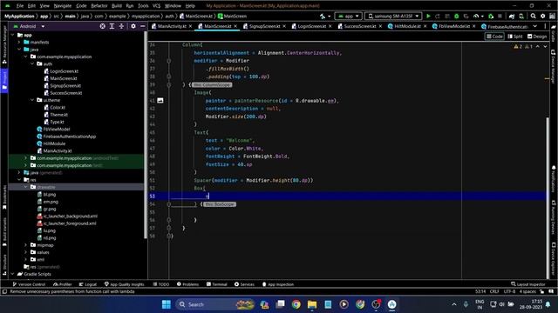Expand the mipmap resource folder
The height and width of the screenshot is (313, 558).
coord(25,245)
